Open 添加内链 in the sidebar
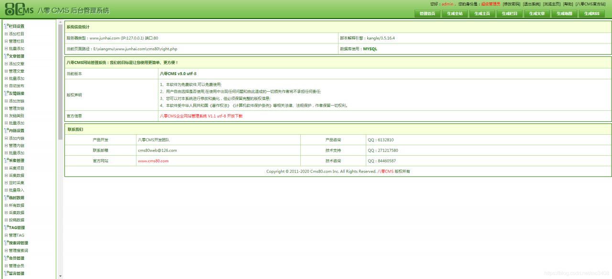Viewport: 612px width, 279px height. [x=16, y=138]
